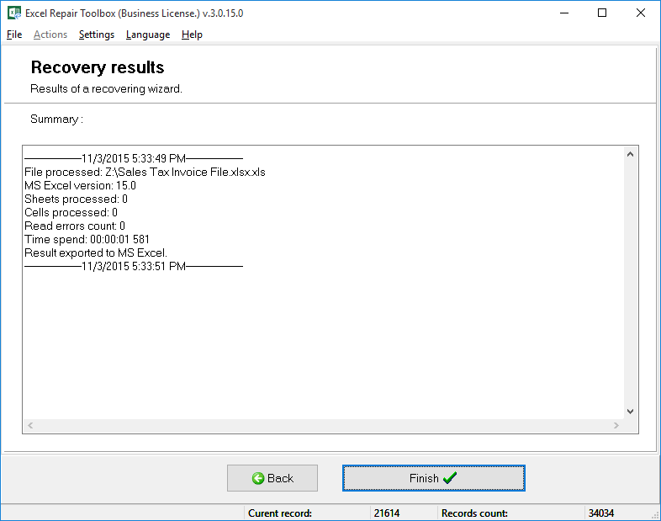Viewport: 661px width, 521px height.
Task: Click the horizontal scroll left arrow
Action: coord(30,425)
